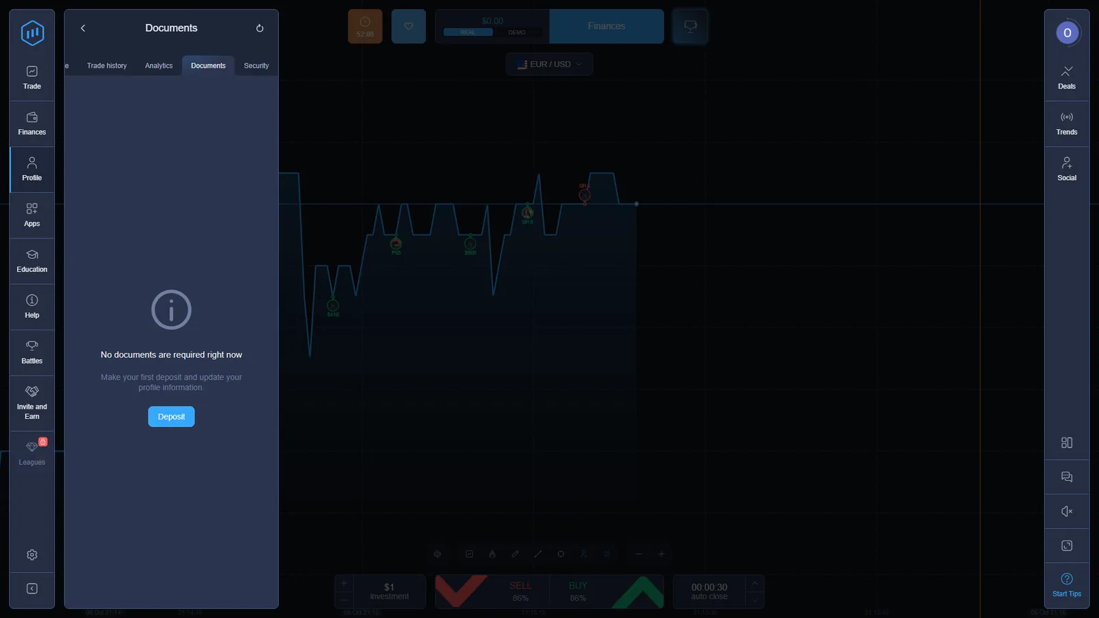Select the Profile sidebar item

click(32, 170)
